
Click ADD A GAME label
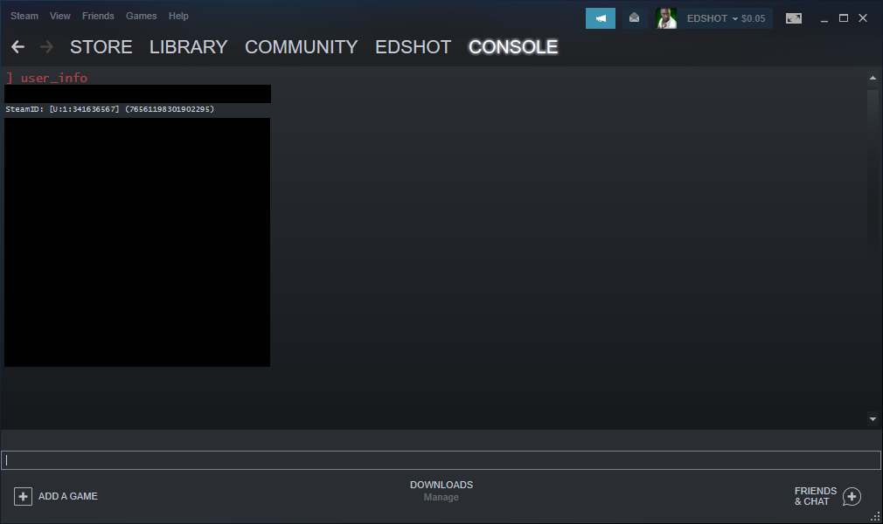(x=68, y=496)
